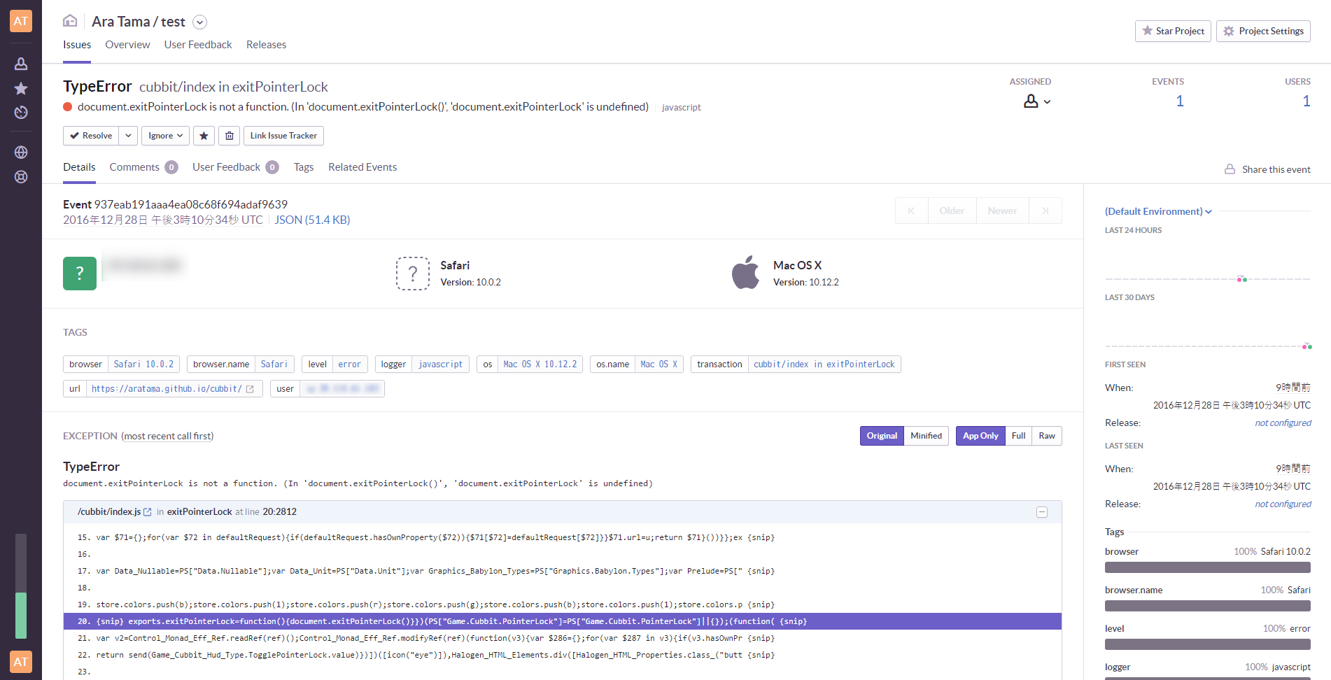This screenshot has width=1331, height=680.
Task: Click the browser tag distribution bar
Action: (1208, 567)
